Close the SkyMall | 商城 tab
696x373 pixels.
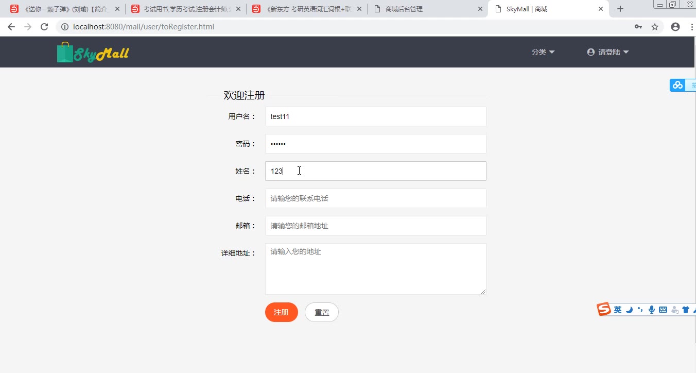click(601, 9)
